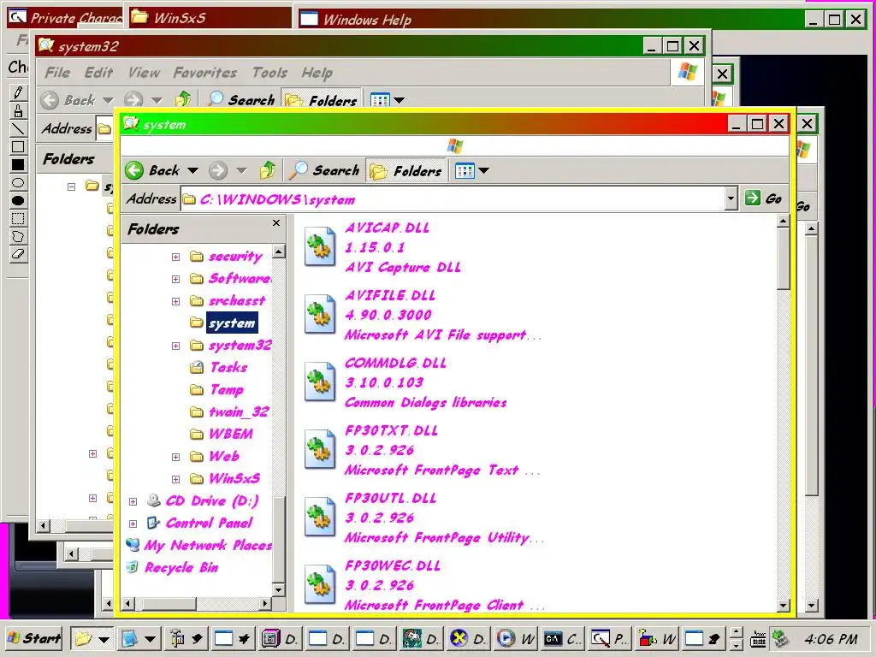876x657 pixels.
Task: Click the AVICAP.DLL file name text
Action: tap(388, 228)
